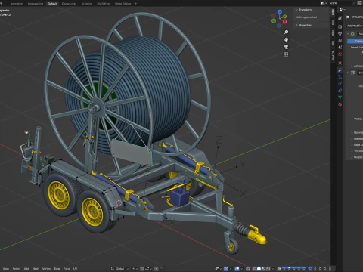Click the green Y axis on the navigation gizmo

pyautogui.click(x=284, y=17)
